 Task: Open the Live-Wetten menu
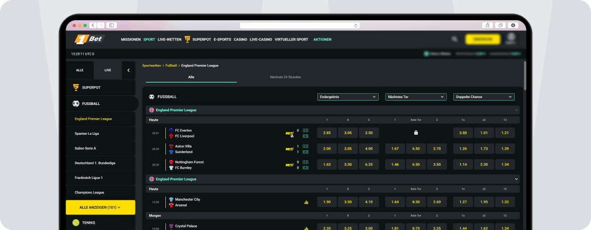point(170,39)
